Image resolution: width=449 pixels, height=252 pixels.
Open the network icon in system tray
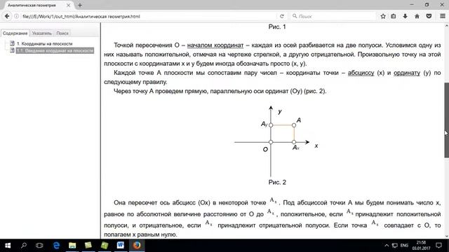(395, 246)
